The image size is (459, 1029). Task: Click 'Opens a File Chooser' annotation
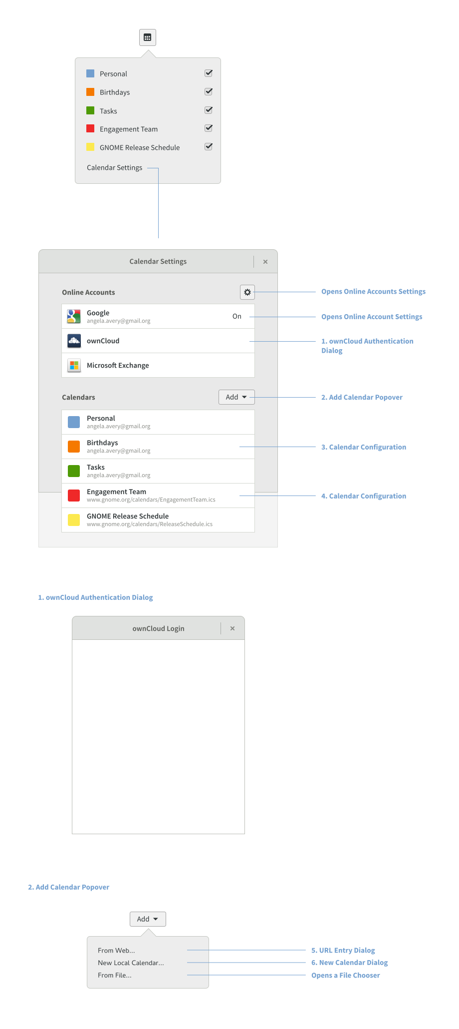click(x=346, y=976)
